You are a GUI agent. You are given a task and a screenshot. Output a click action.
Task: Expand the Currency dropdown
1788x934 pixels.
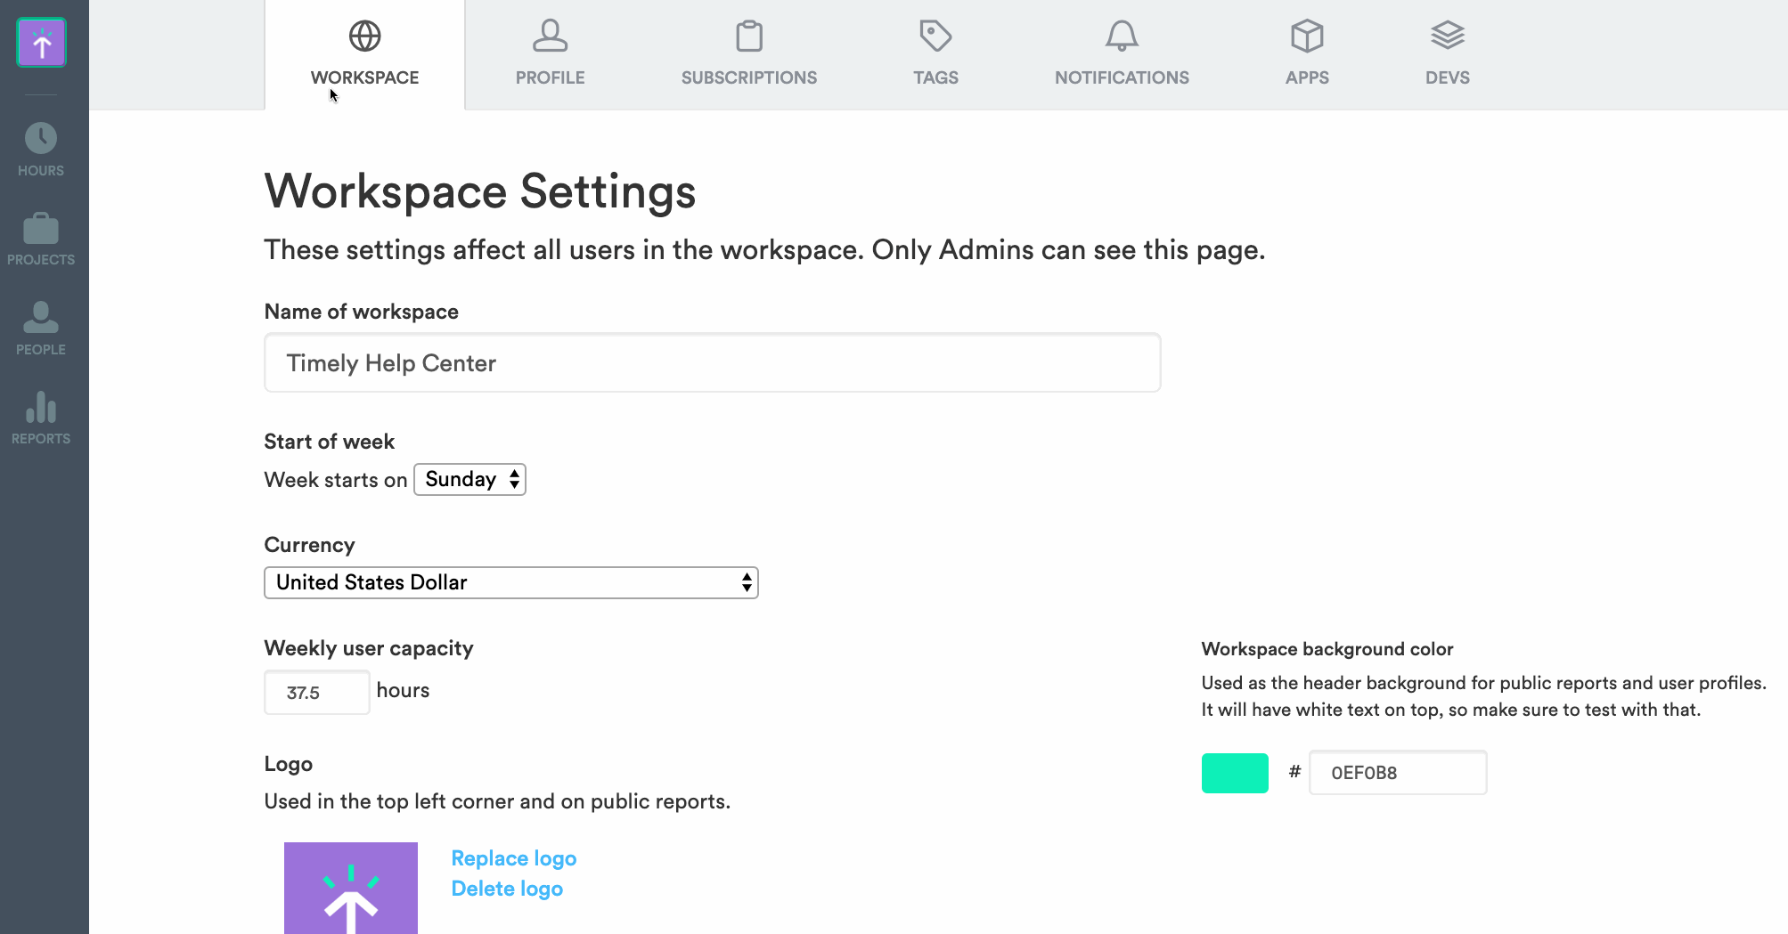click(x=510, y=583)
